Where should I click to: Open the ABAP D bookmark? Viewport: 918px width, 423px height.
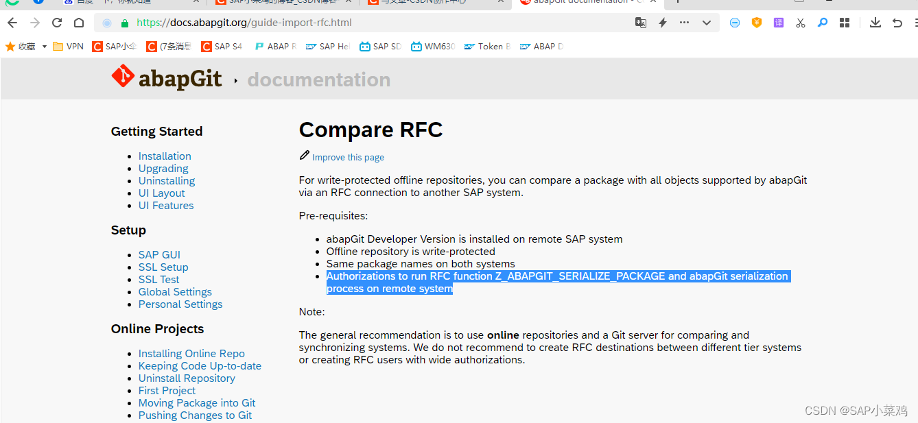(x=541, y=47)
